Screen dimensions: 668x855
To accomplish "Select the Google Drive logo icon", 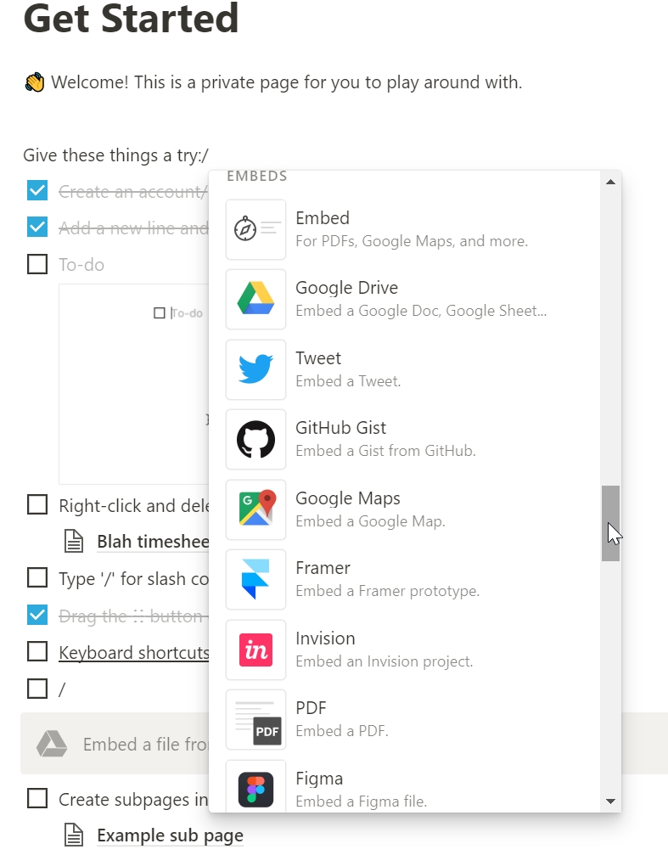I will 255,300.
